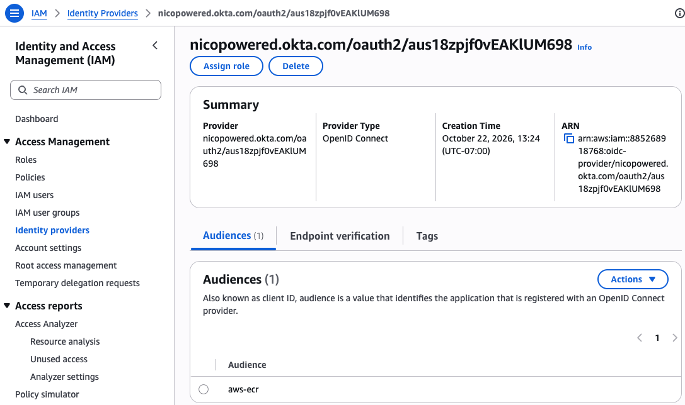Click the Delete button
The image size is (685, 405).
coord(296,66)
